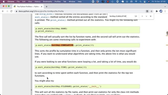
Task: Open the Bookmarks menu
Action: tap(47, 2)
